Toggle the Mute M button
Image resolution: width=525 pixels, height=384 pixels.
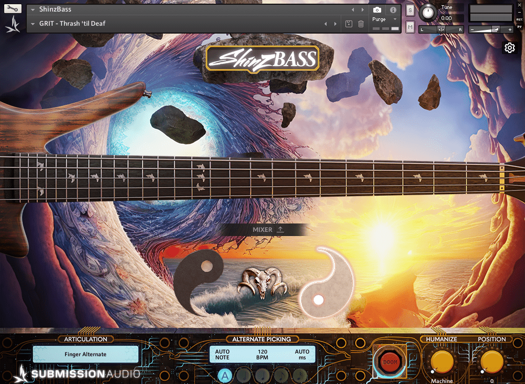[410, 27]
